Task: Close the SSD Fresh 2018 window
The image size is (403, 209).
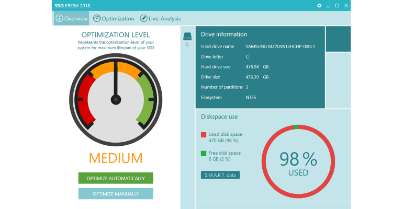Action: (346, 5)
